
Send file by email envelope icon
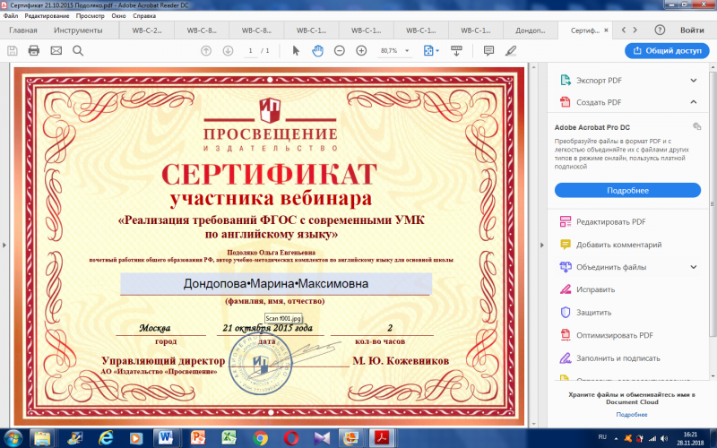(x=56, y=50)
